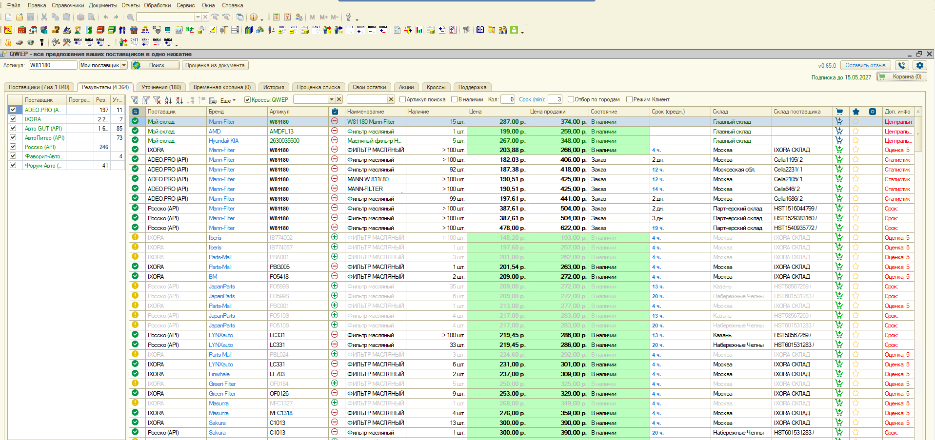Clear filters with the red-cross funnel icon

click(x=157, y=100)
